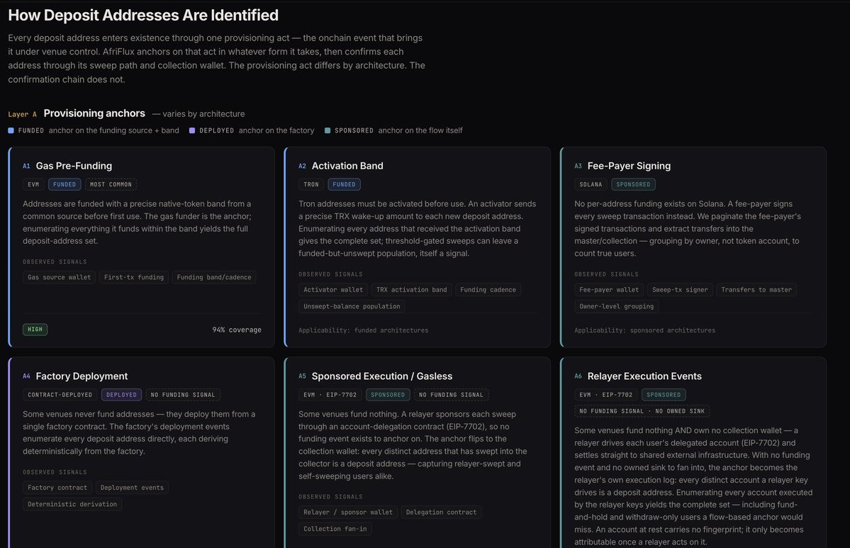
Task: Click the Deterministic derivation chip
Action: tap(72, 504)
